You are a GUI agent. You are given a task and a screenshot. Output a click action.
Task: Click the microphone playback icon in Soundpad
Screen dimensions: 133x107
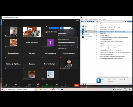[85, 21]
